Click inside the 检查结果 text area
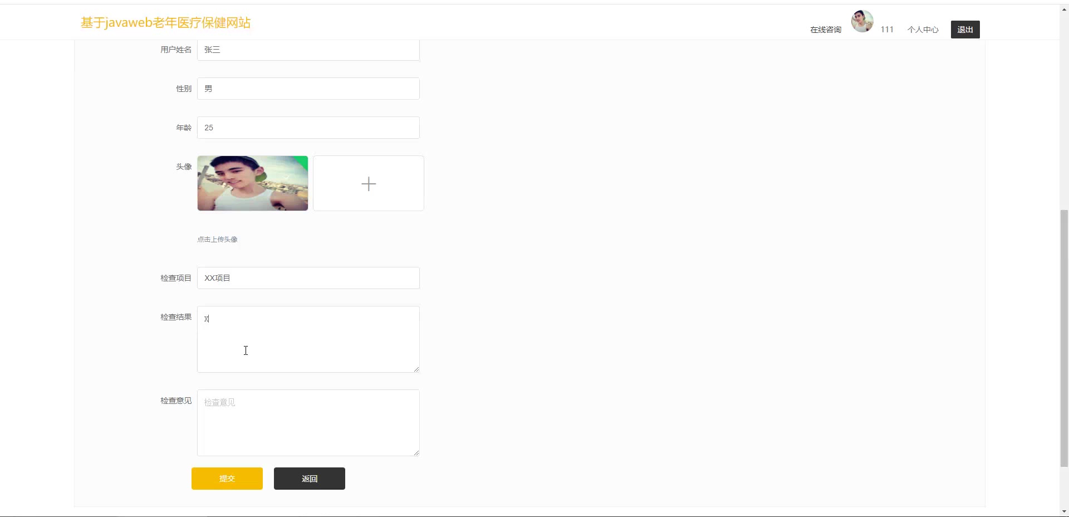This screenshot has width=1069, height=517. coord(308,339)
